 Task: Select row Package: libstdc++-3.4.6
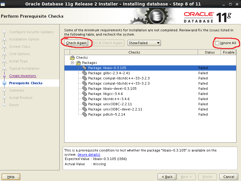150,99
